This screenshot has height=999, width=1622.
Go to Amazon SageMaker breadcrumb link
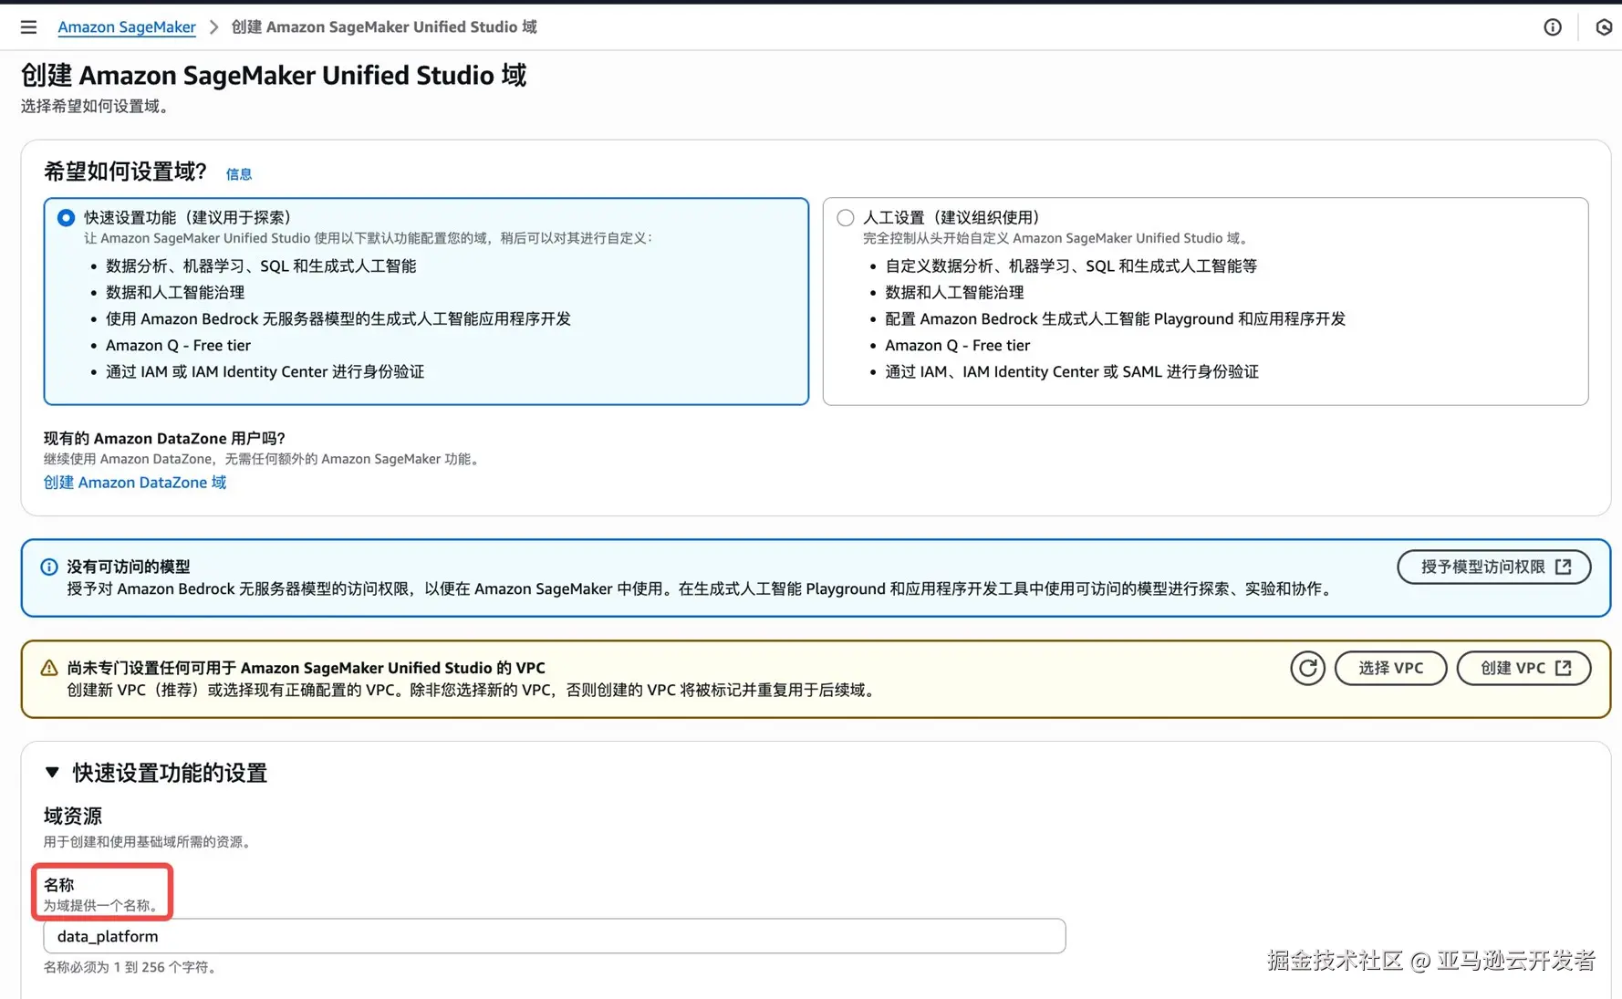click(x=127, y=27)
